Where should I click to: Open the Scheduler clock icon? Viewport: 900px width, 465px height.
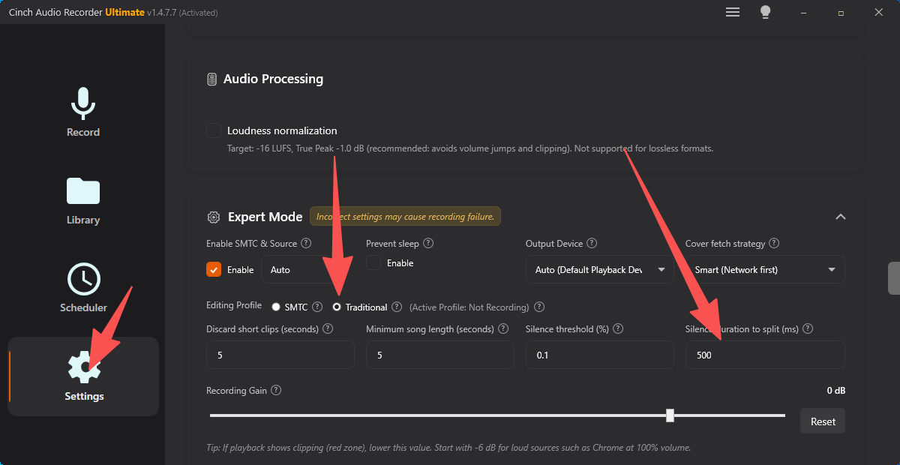coord(83,279)
